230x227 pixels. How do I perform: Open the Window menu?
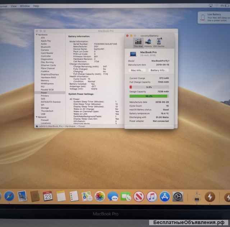(x=25, y=6)
